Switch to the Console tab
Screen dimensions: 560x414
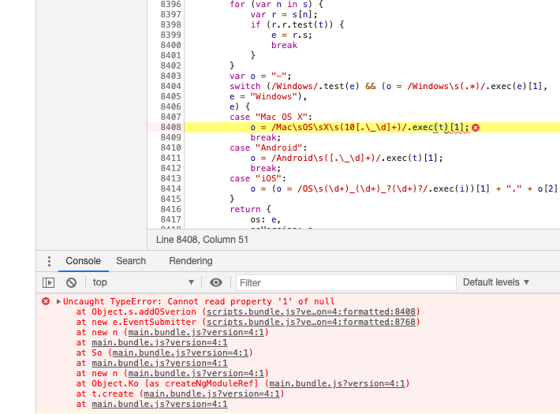[84, 261]
